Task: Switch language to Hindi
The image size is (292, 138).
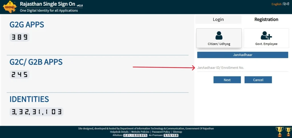Action: pos(286,4)
